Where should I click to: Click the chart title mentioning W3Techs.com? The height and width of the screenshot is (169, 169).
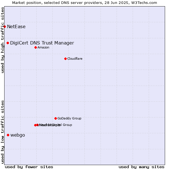pyautogui.click(x=84, y=3)
